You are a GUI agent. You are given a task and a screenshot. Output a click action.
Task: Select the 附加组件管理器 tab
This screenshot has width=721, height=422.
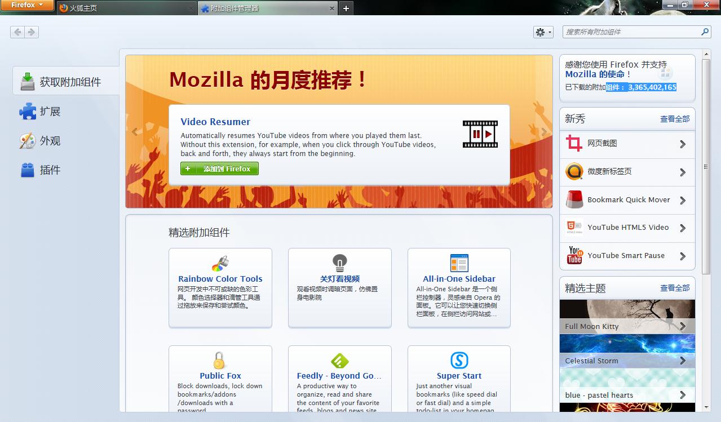268,8
